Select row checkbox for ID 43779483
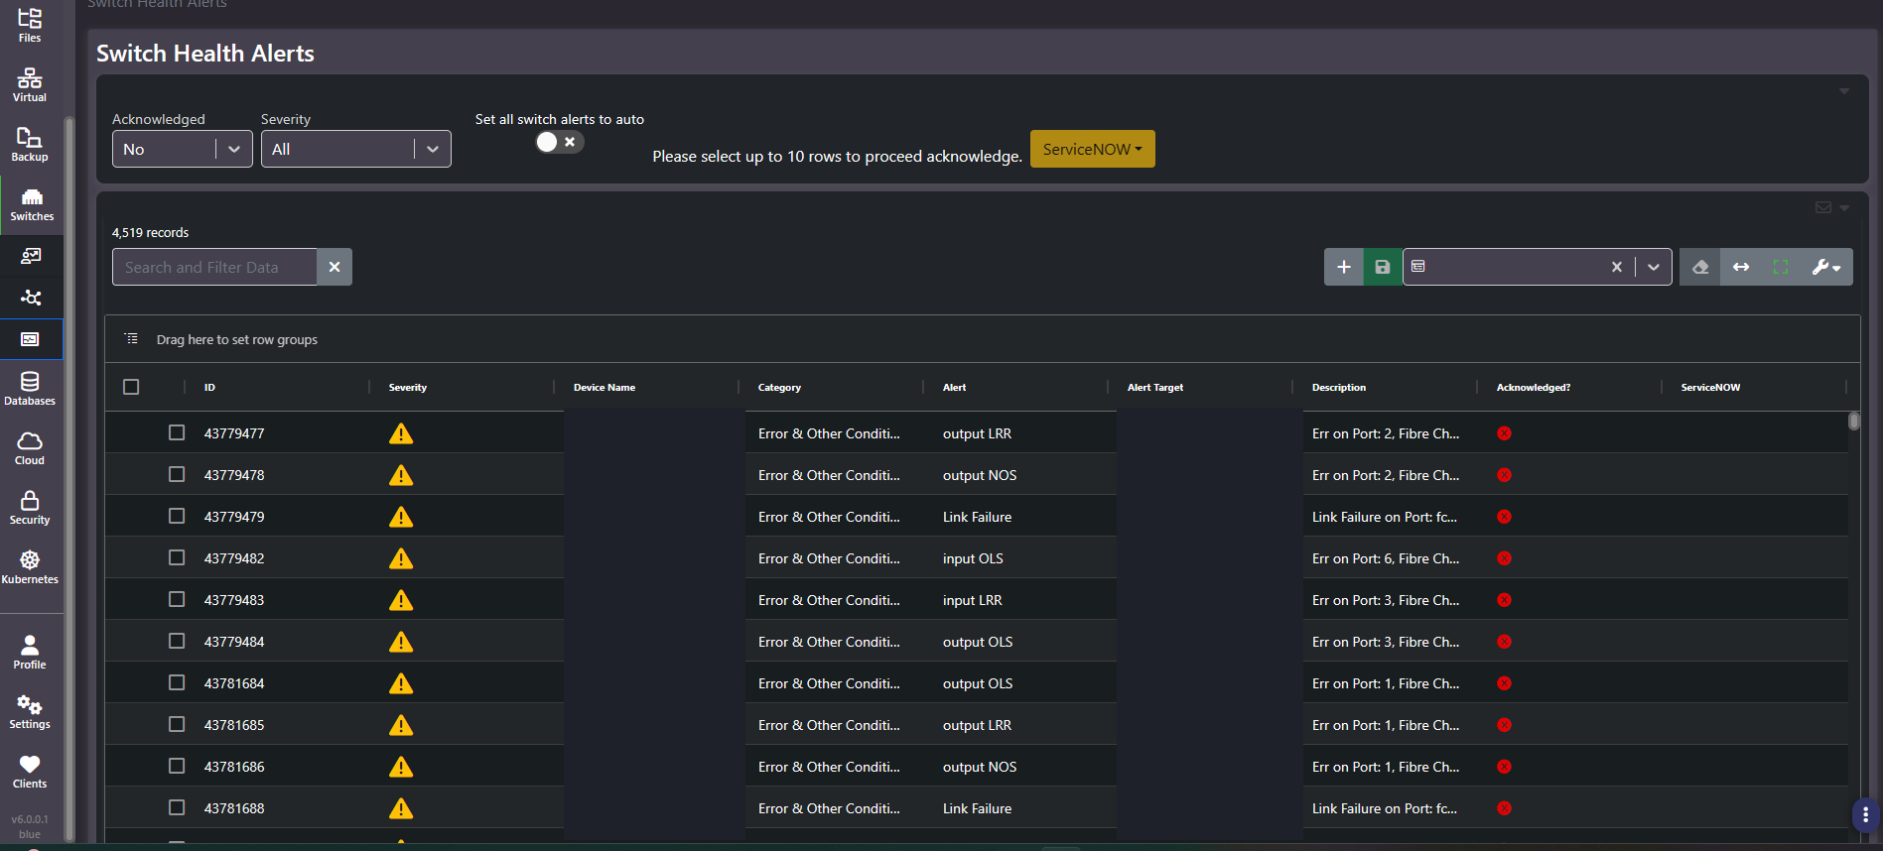 [x=177, y=599]
